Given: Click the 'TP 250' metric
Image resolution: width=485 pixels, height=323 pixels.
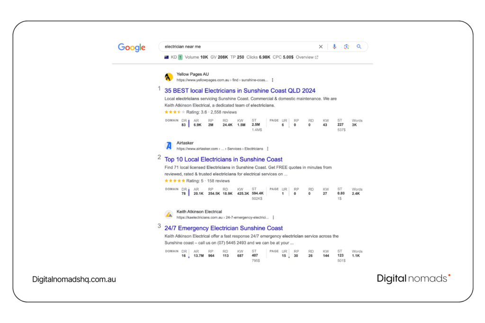Looking at the screenshot, I should (237, 57).
